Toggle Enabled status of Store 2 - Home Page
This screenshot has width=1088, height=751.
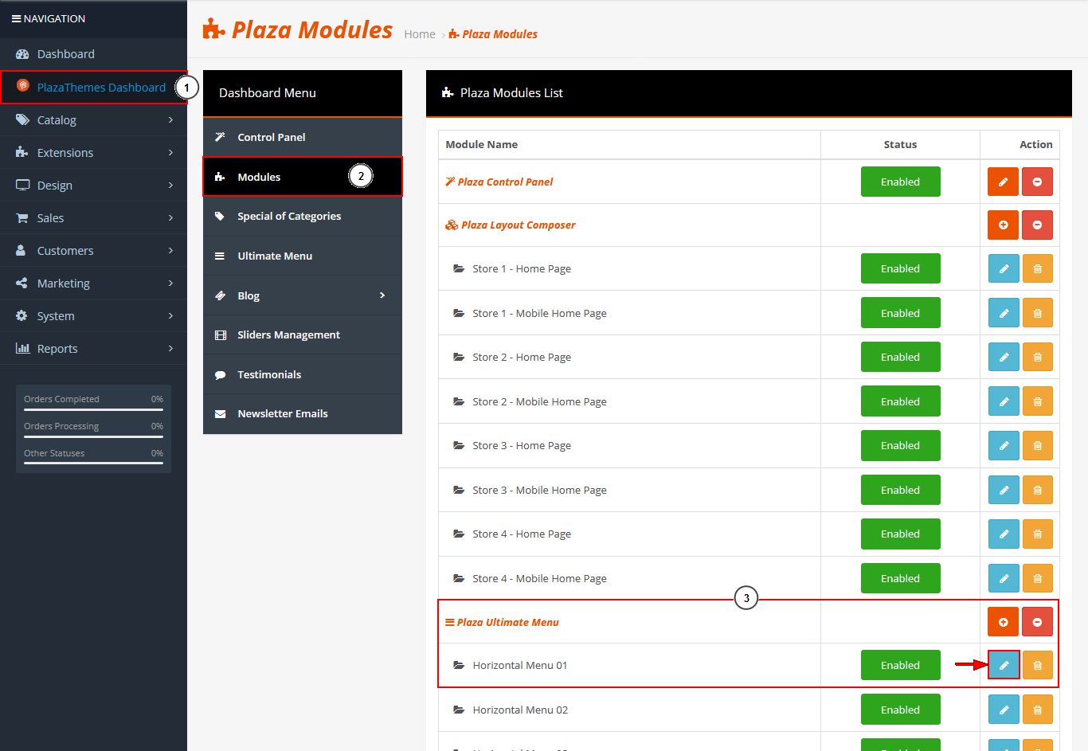900,357
